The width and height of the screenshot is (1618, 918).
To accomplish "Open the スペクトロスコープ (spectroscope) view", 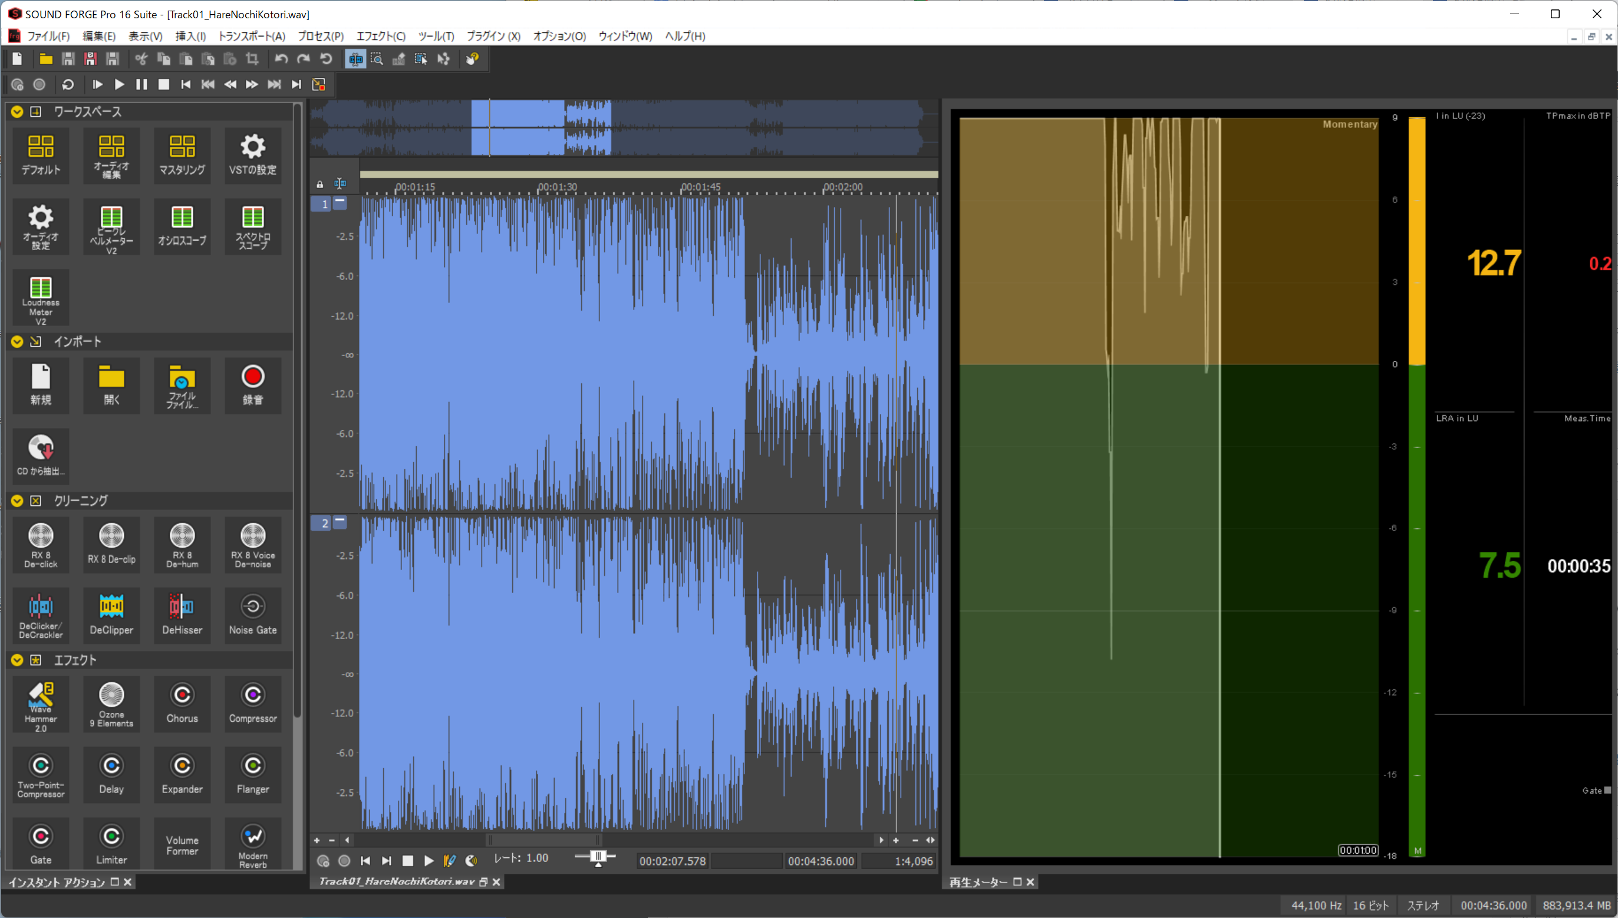I will (x=253, y=227).
